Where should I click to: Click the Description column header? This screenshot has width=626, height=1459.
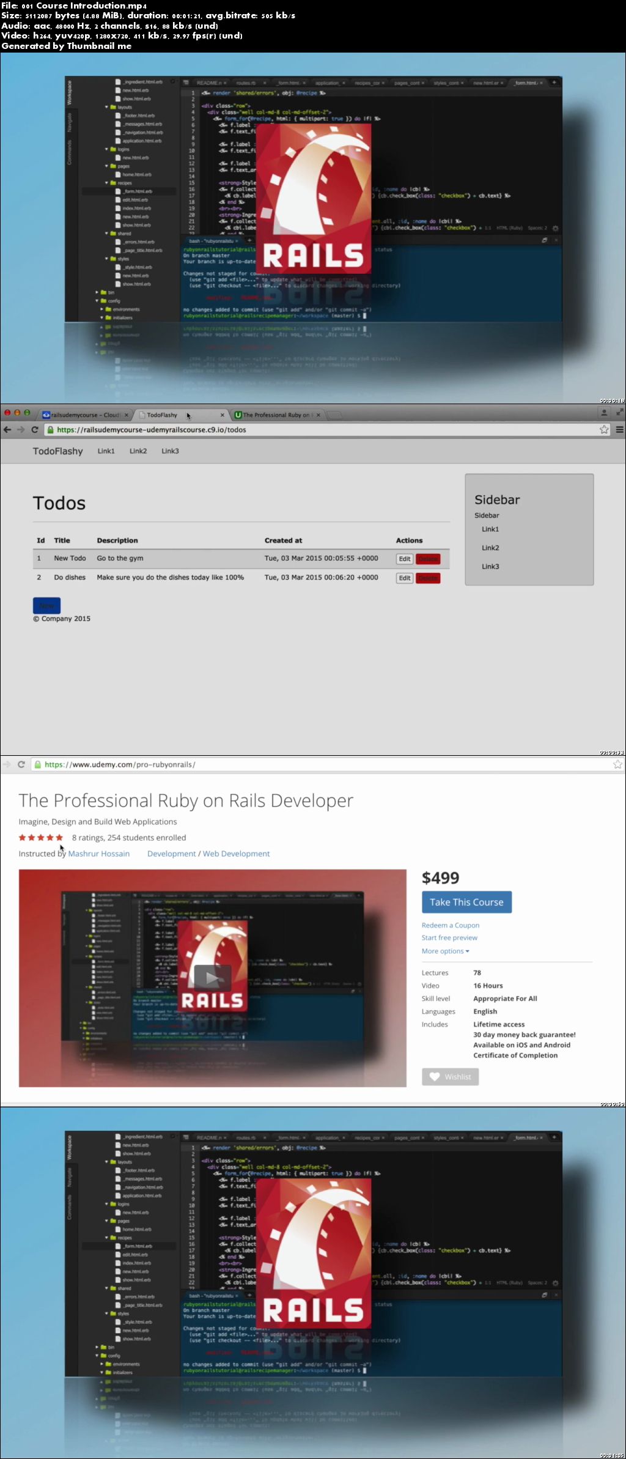click(117, 541)
